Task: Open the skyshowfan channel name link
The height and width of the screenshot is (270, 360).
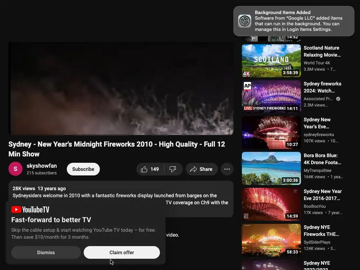Action: pyautogui.click(x=41, y=166)
